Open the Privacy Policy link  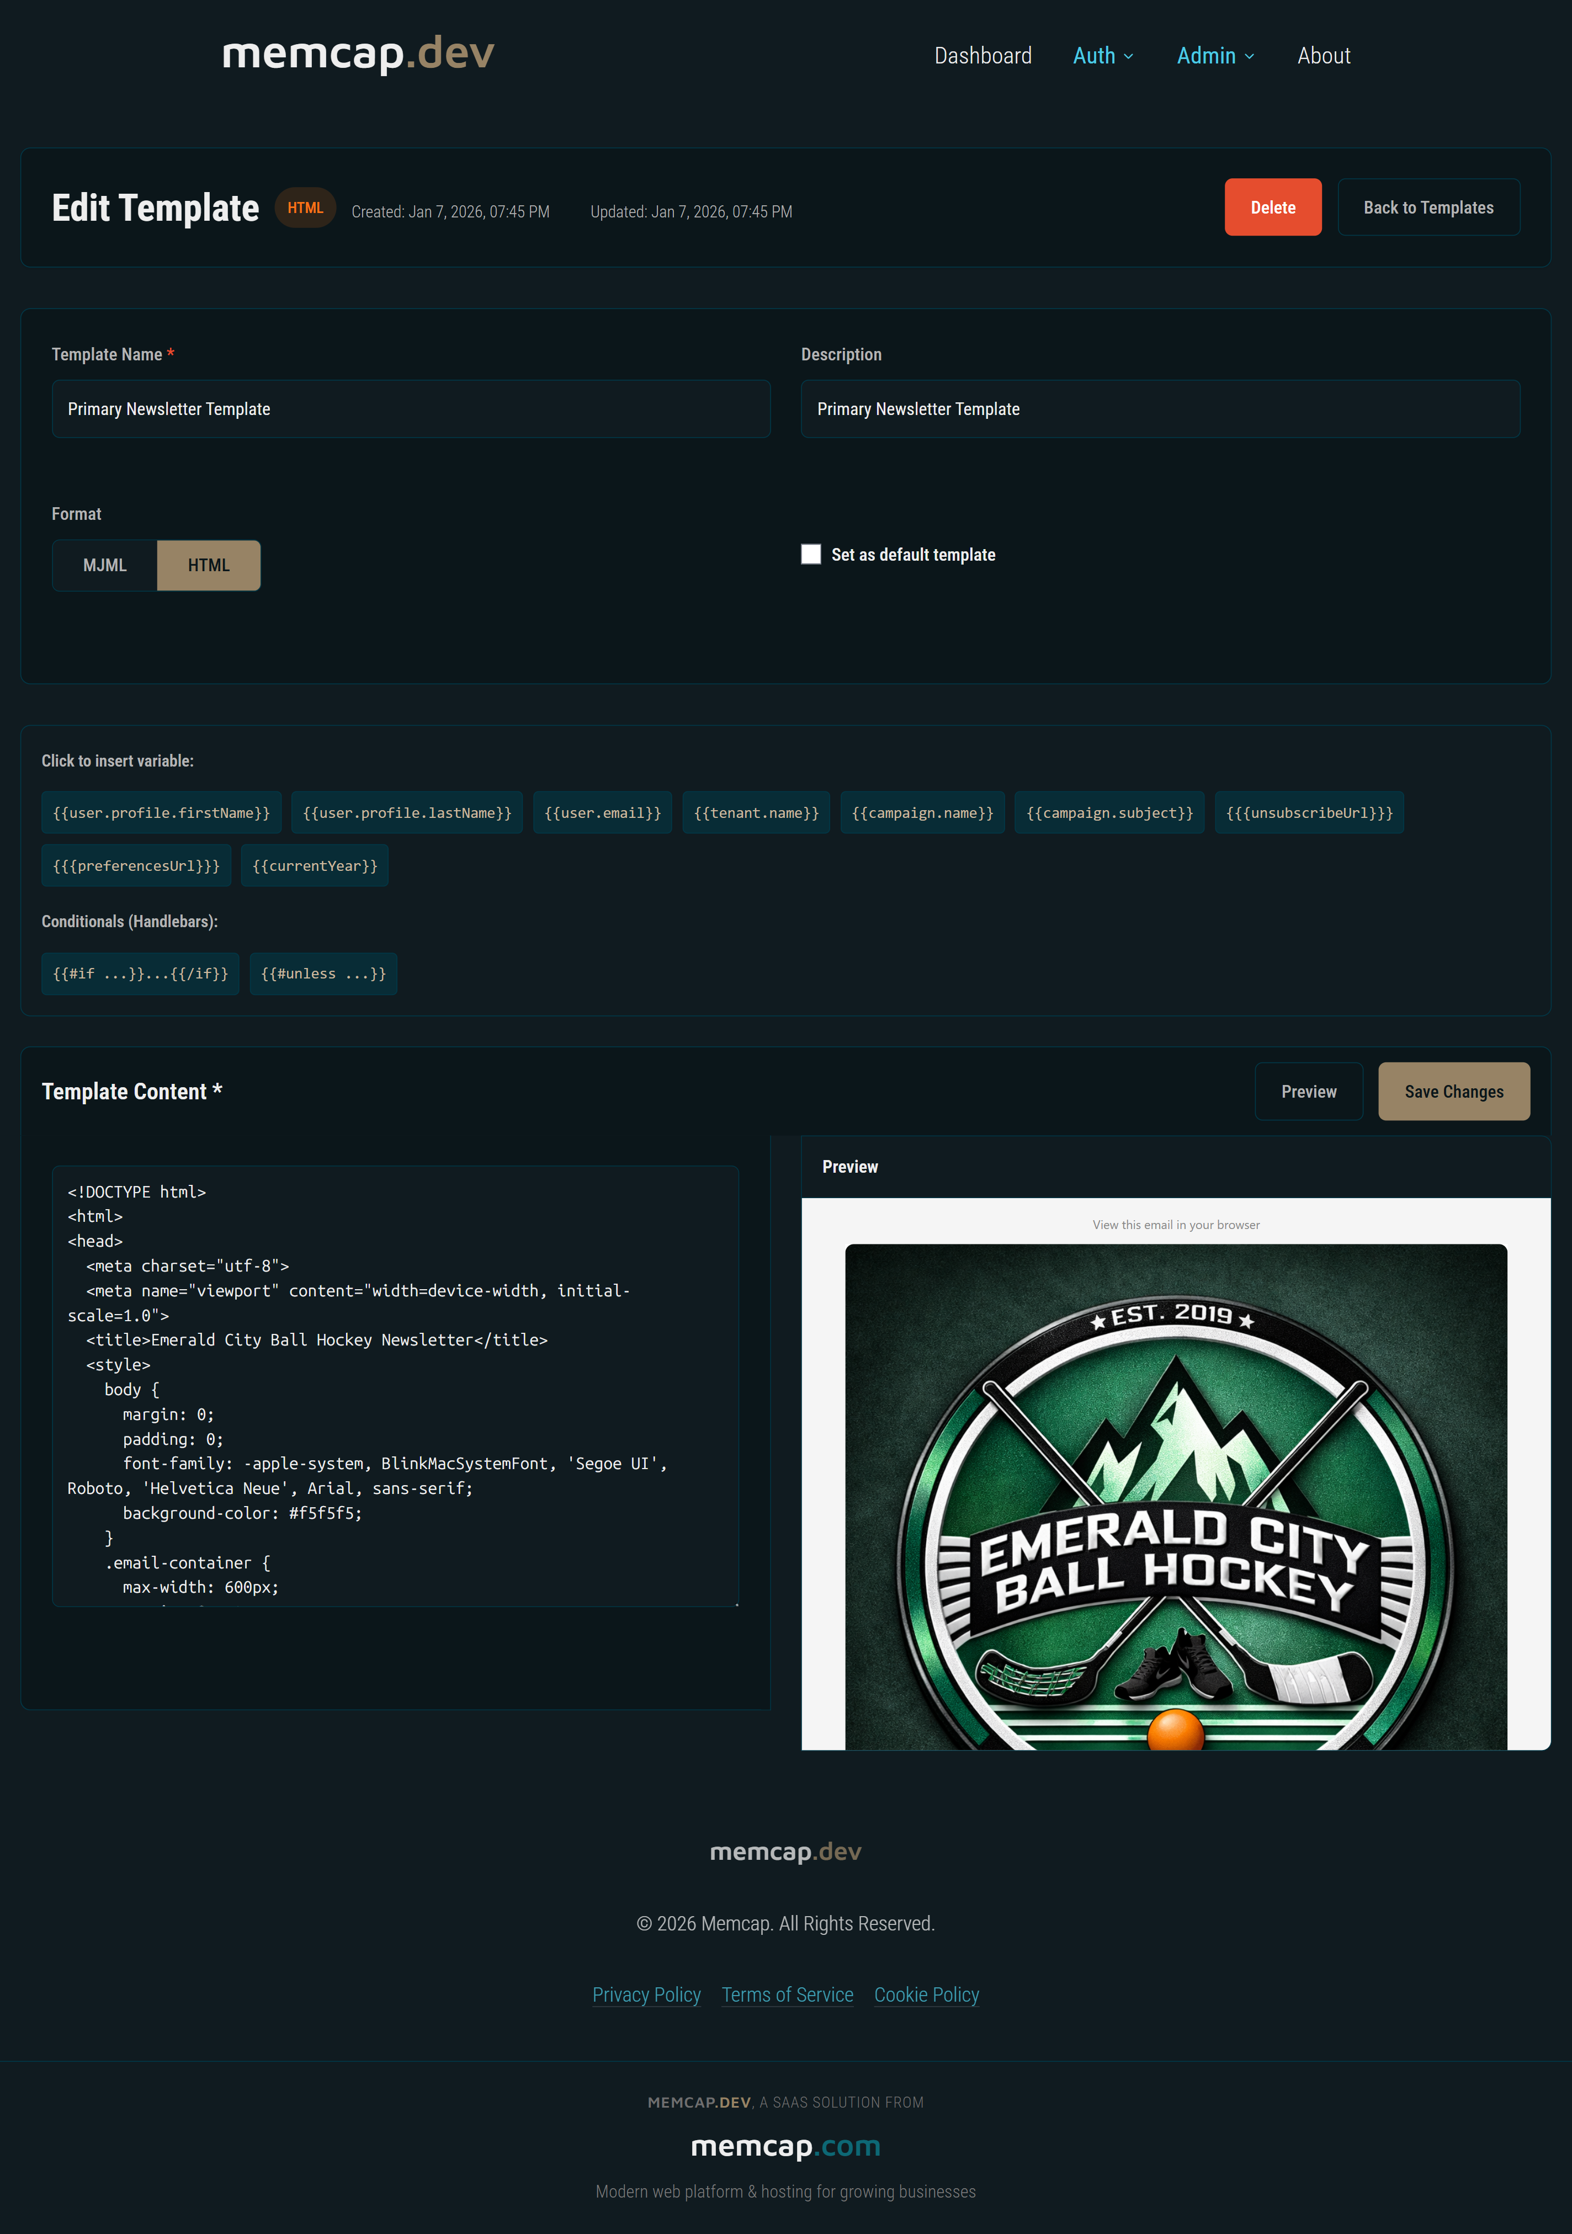click(646, 1994)
